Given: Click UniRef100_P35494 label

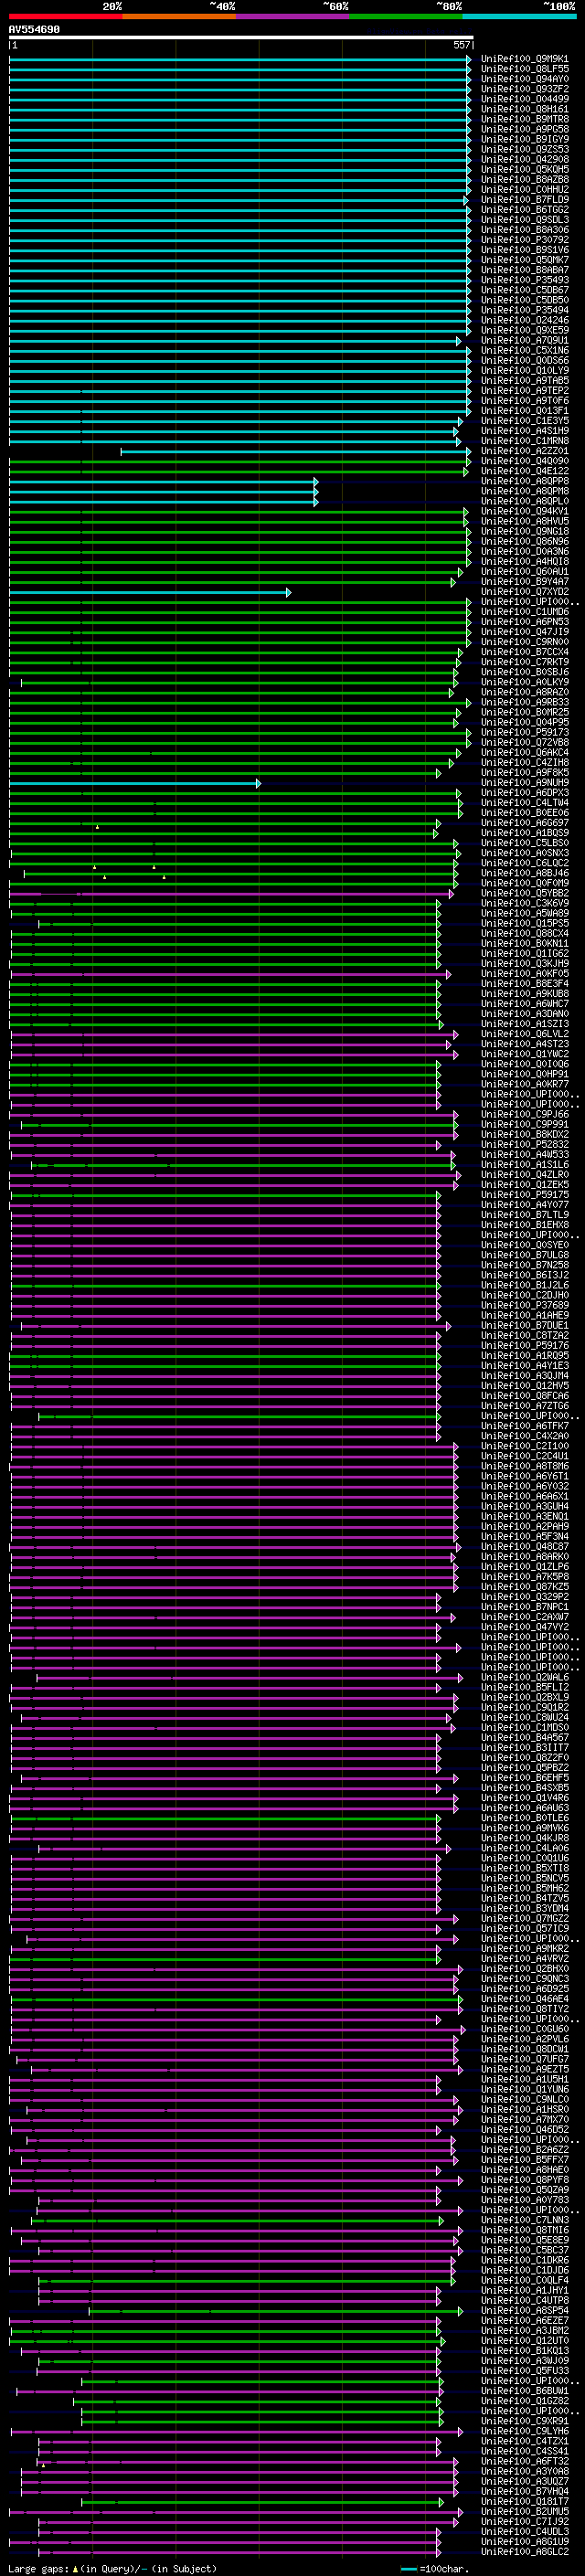Looking at the screenshot, I should [x=524, y=310].
